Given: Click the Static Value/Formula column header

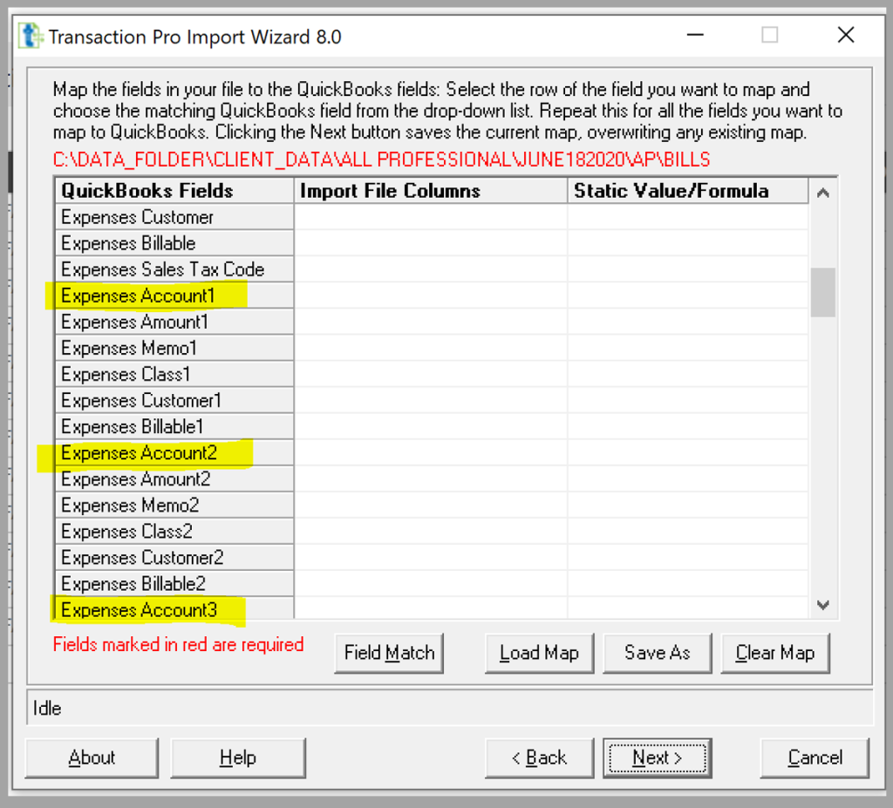Looking at the screenshot, I should [x=688, y=191].
